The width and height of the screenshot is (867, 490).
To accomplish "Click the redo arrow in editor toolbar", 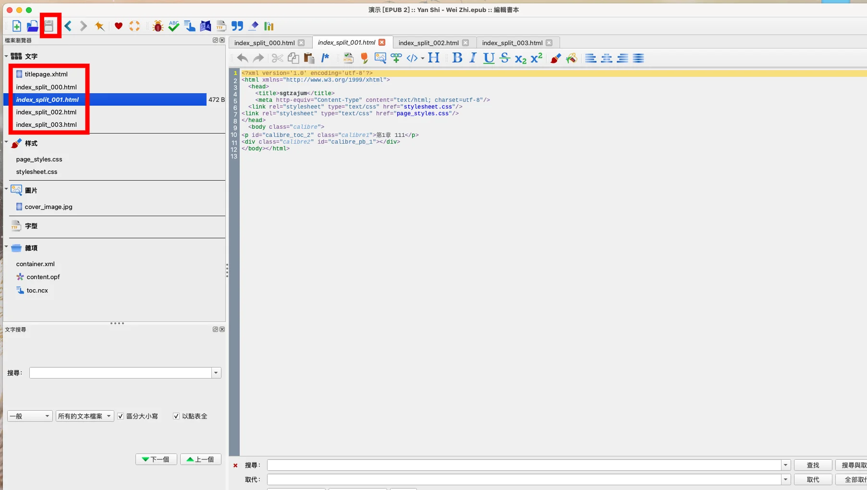I will pyautogui.click(x=258, y=58).
